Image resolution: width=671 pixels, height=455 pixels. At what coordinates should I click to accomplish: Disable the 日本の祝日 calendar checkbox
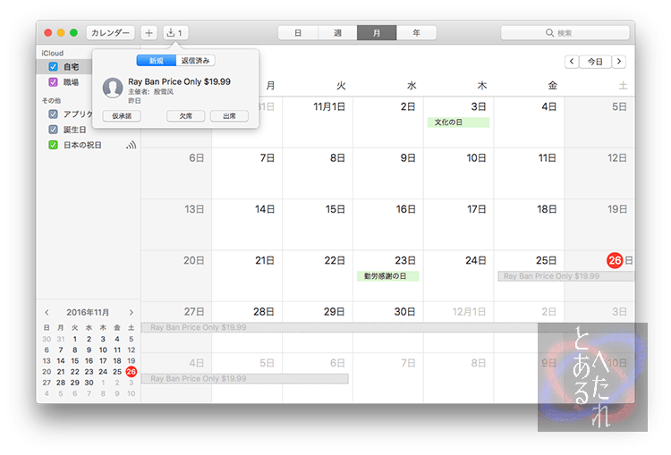click(54, 145)
